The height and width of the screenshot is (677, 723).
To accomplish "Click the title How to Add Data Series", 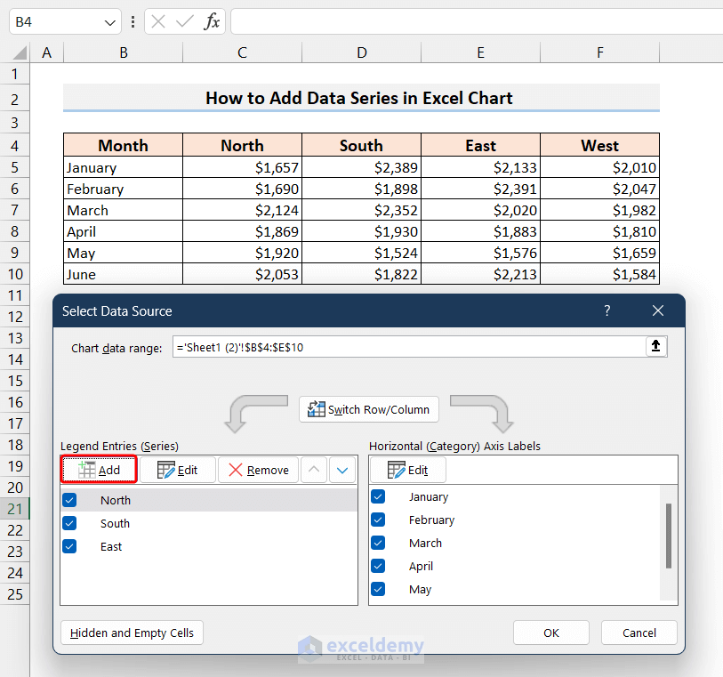I will [359, 98].
